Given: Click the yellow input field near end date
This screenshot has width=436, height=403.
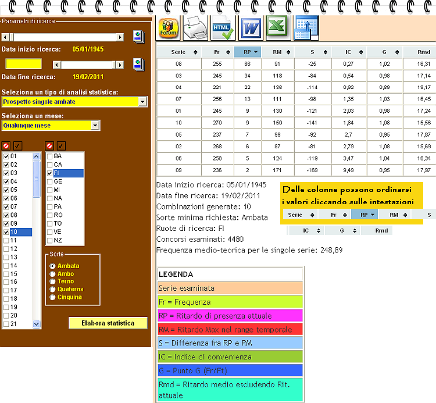Looking at the screenshot, I should point(24,64).
